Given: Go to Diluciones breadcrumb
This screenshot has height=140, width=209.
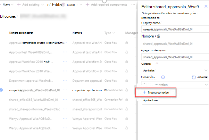Looking at the screenshot, I should (8, 16).
